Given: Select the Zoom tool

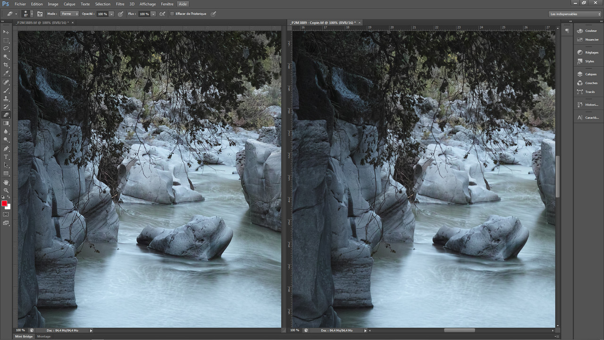Looking at the screenshot, I should 6,190.
